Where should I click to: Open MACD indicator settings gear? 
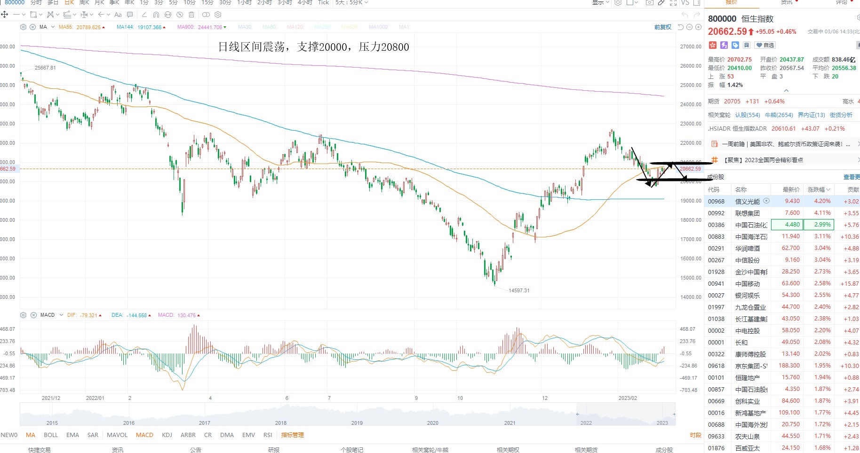coord(23,315)
